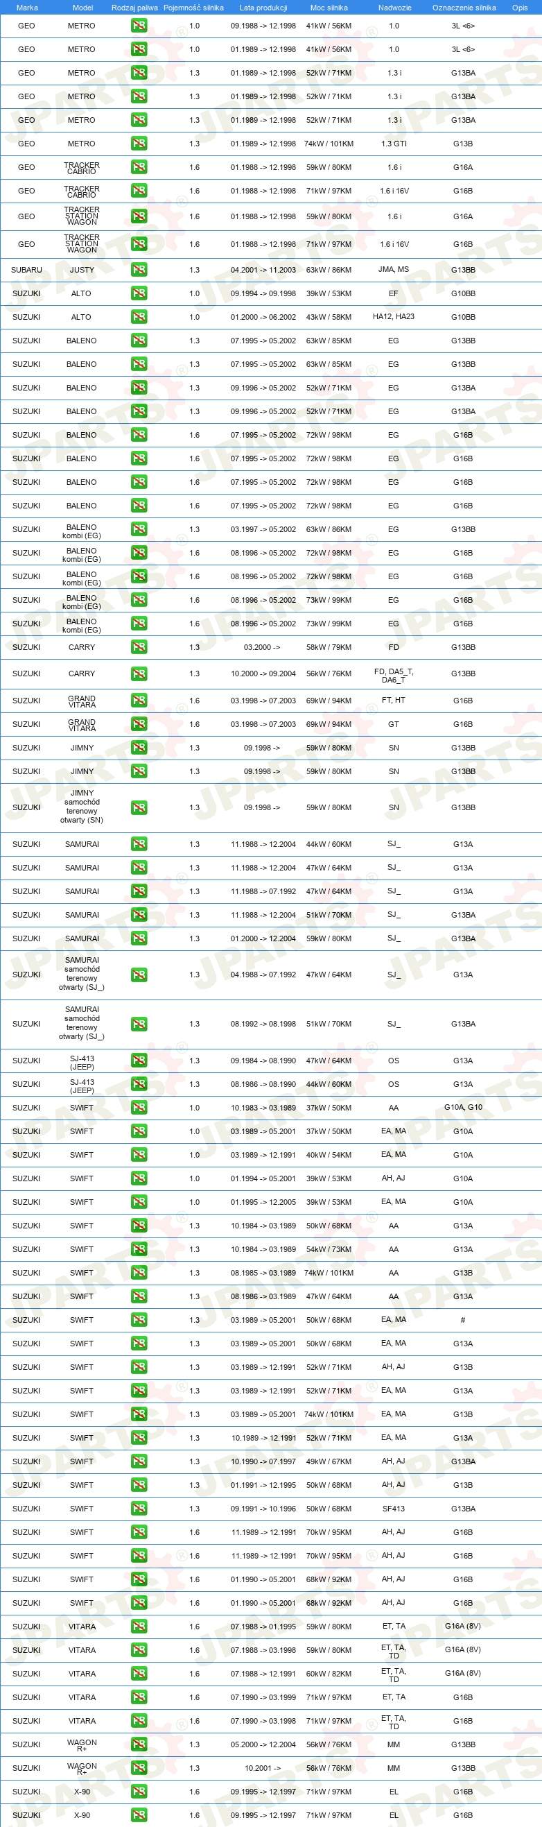Click the Nadwozie column header
This screenshot has height=1827, width=542.
[394, 8]
